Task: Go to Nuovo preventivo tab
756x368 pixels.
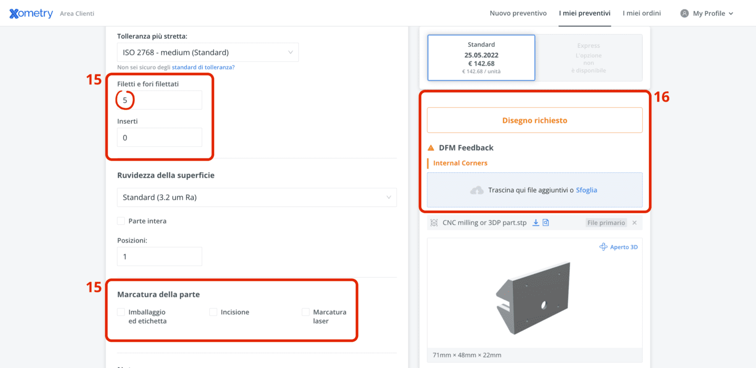Action: pyautogui.click(x=518, y=13)
